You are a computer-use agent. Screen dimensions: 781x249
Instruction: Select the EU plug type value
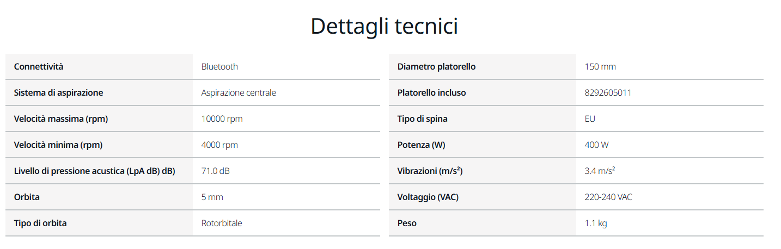[x=590, y=119]
